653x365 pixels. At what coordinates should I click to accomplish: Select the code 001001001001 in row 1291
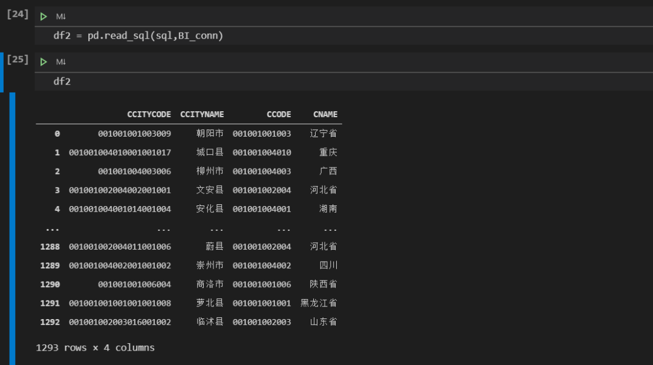coord(262,303)
